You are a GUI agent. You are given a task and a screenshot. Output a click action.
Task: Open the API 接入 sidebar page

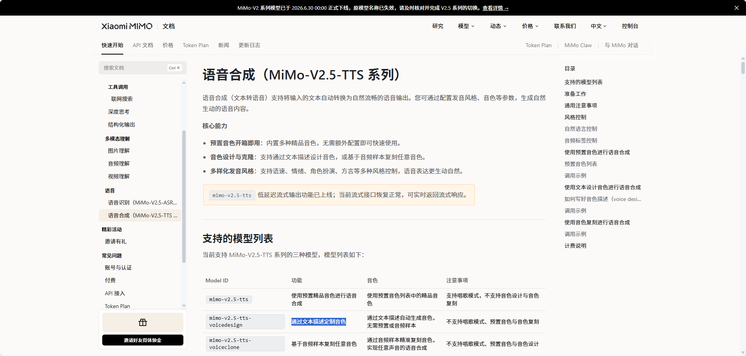(x=115, y=293)
